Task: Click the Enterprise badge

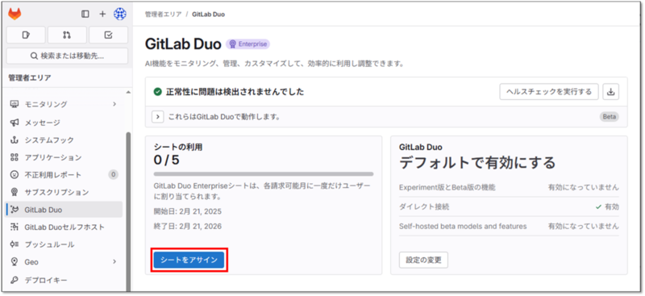Action: point(248,44)
